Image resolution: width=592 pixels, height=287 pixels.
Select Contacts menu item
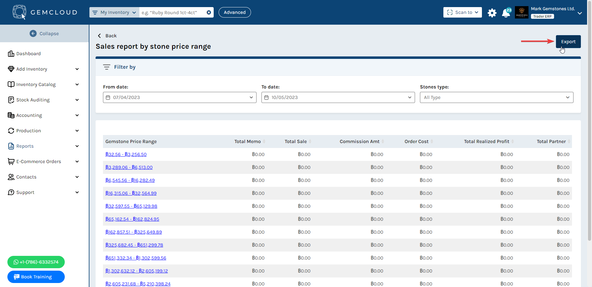26,177
